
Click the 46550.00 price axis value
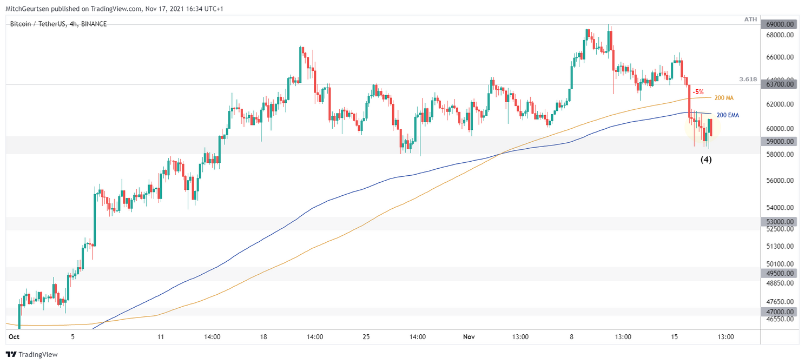click(x=780, y=320)
